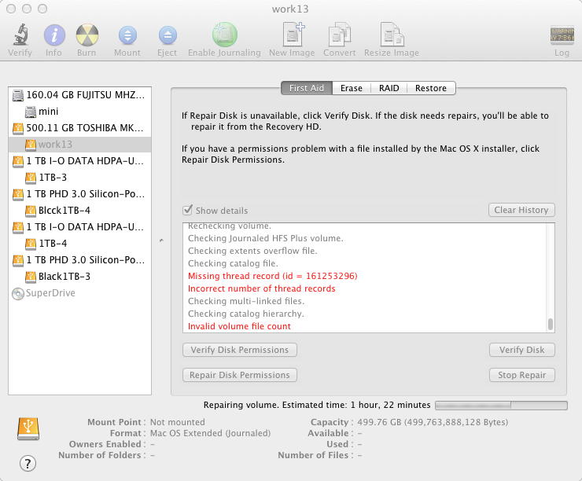Click the Verify Disk button
The height and width of the screenshot is (481, 582).
click(522, 350)
